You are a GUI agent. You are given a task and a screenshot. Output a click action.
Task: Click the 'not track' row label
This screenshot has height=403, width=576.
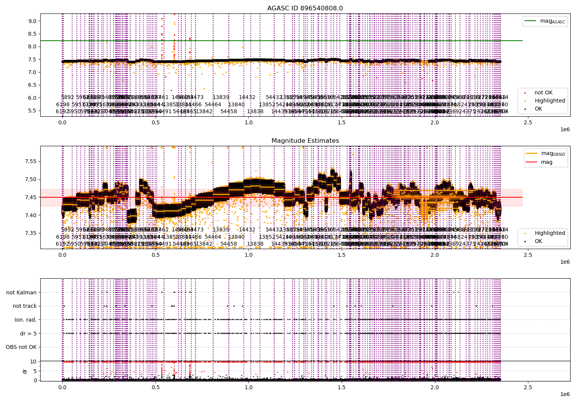pyautogui.click(x=25, y=306)
